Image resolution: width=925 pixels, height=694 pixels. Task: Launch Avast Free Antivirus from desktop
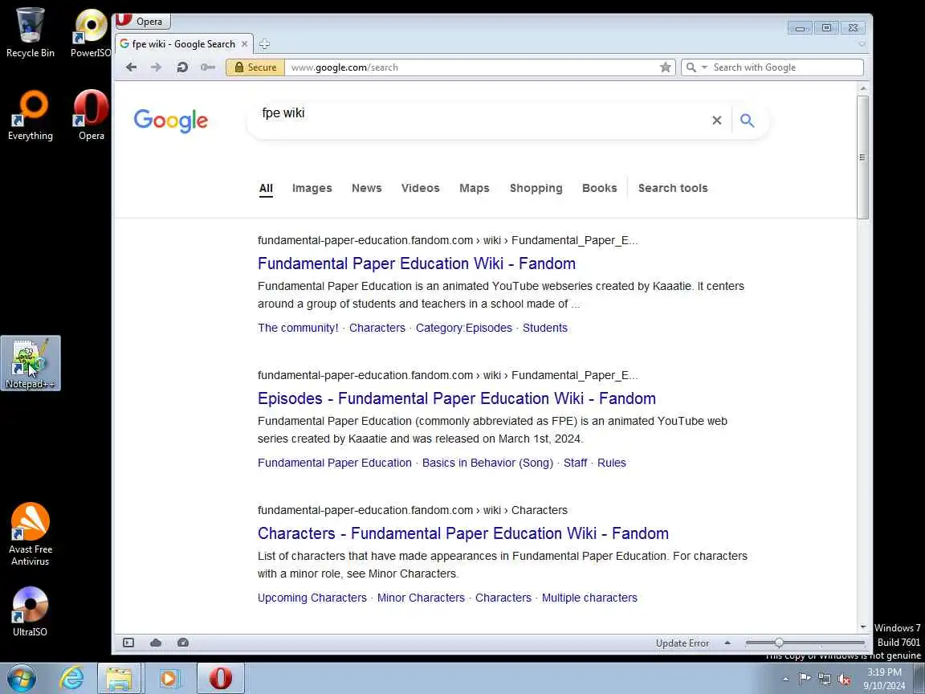pyautogui.click(x=30, y=534)
